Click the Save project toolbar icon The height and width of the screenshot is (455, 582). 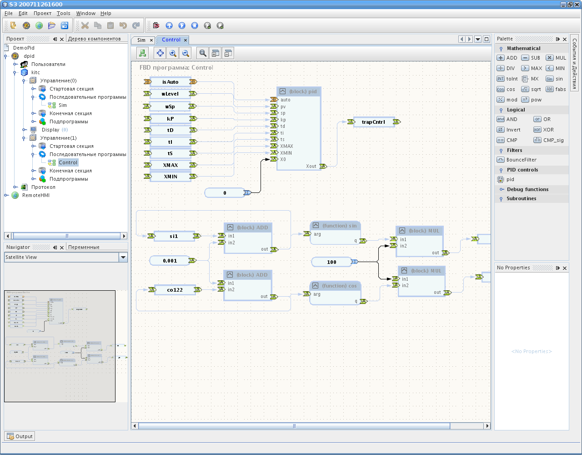point(65,25)
